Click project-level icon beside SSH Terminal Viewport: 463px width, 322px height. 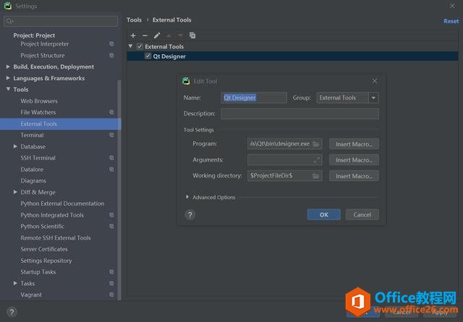click(x=111, y=158)
